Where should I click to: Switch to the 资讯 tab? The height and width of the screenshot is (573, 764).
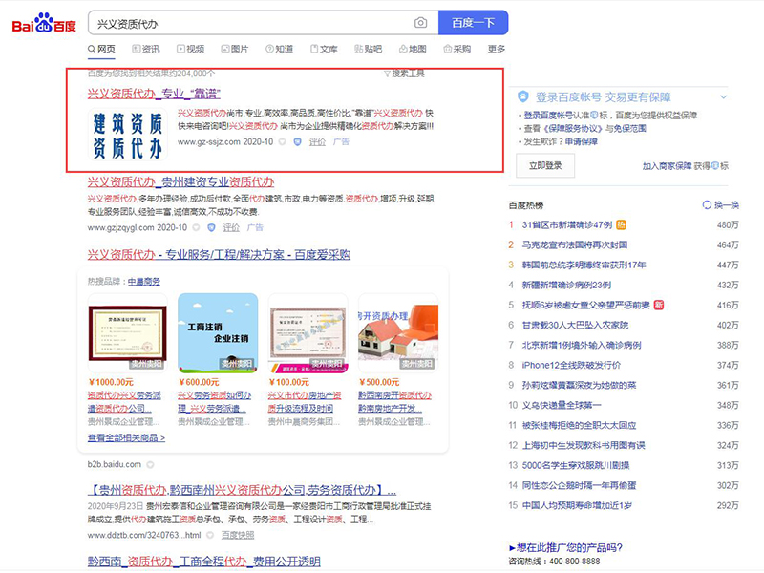[146, 49]
